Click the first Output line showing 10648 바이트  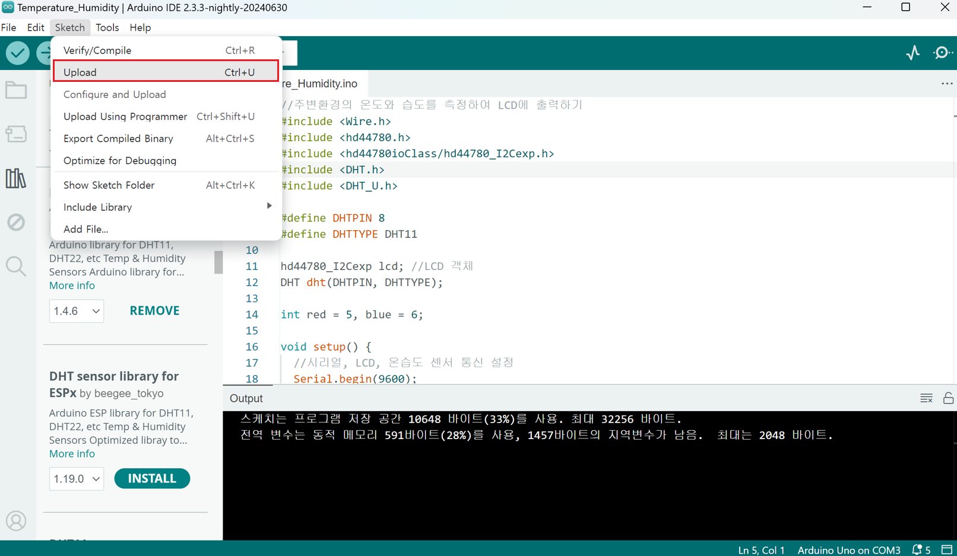tap(461, 419)
